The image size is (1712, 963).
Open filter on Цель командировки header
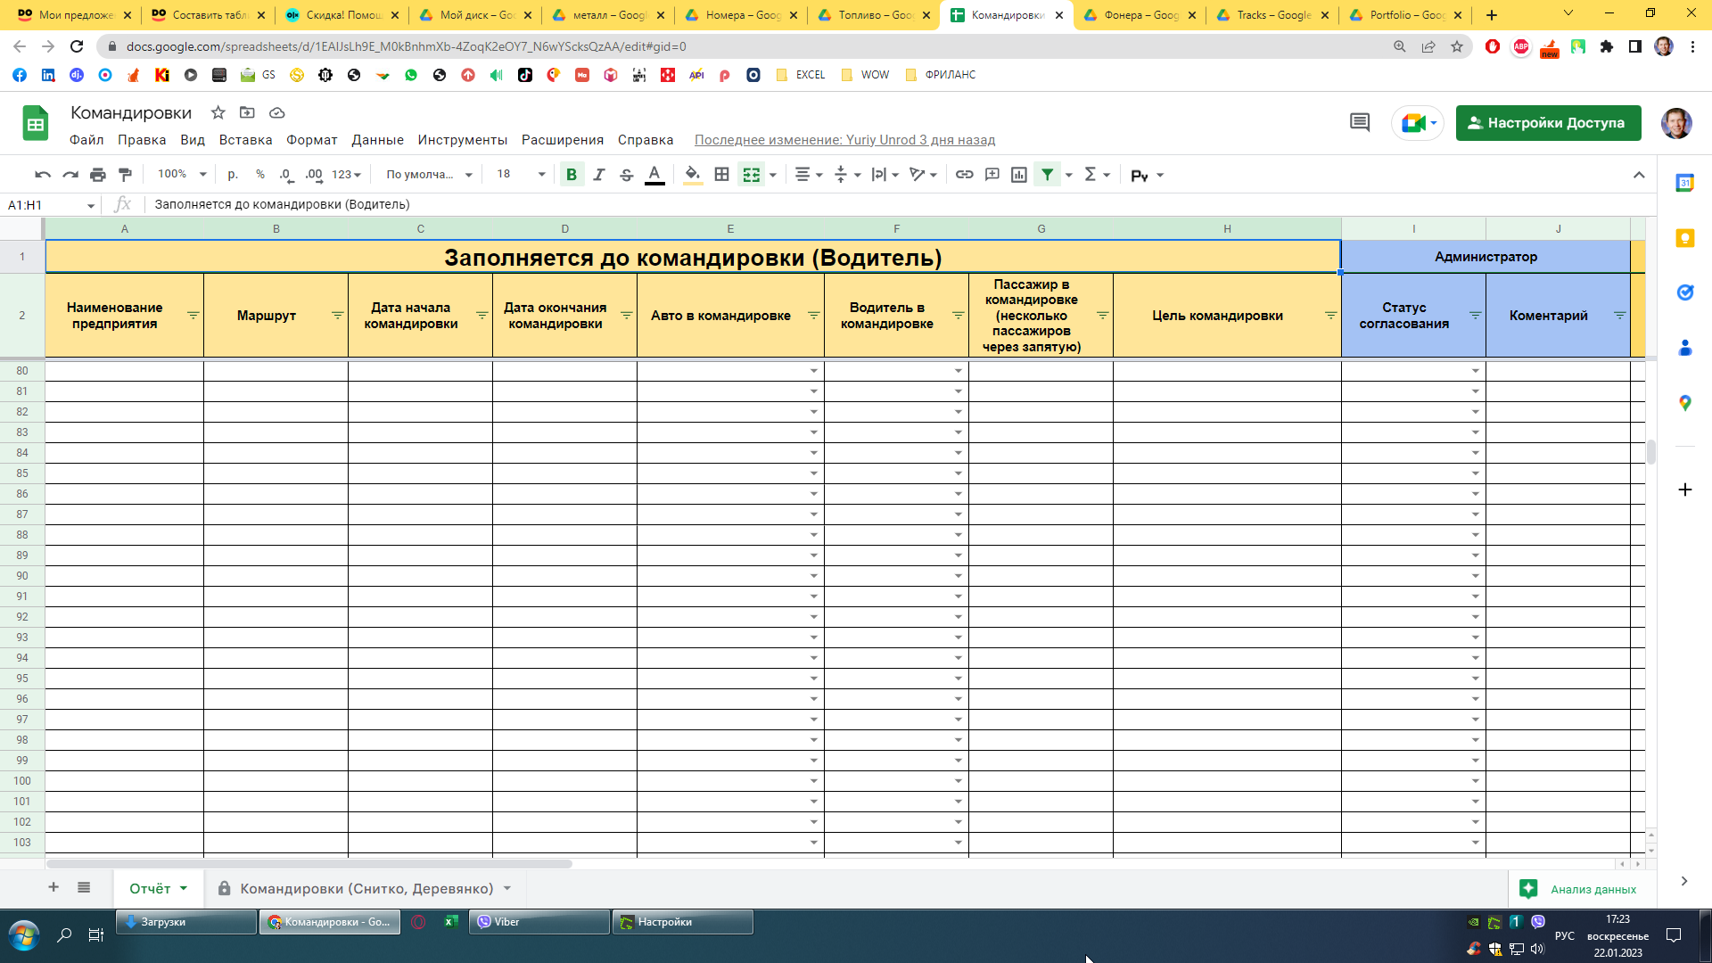[x=1331, y=316]
